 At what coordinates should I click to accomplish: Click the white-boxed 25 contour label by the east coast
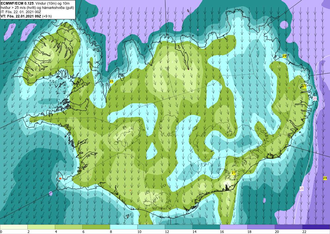(x=315, y=98)
